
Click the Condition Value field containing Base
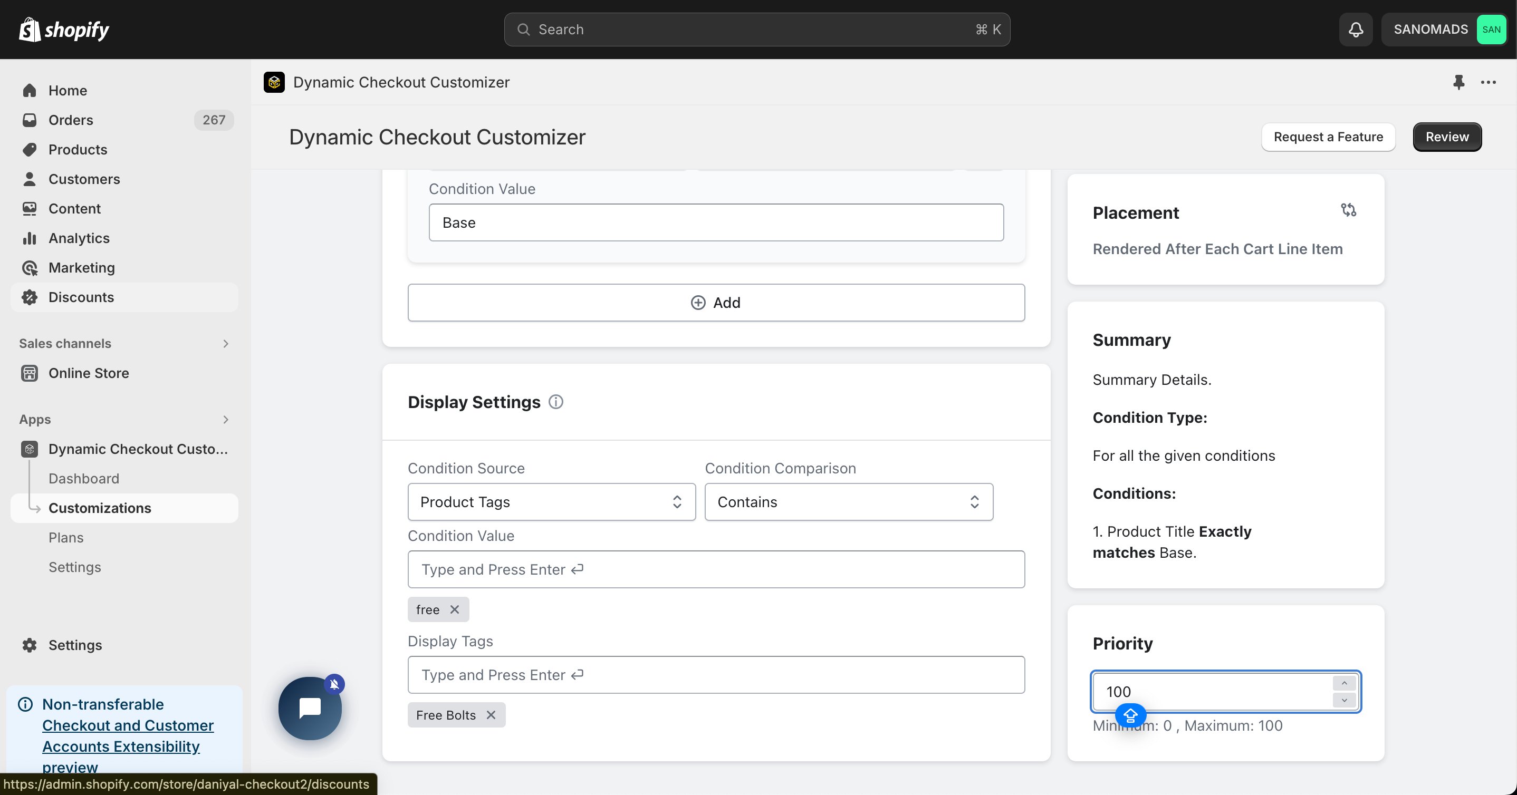(x=716, y=222)
